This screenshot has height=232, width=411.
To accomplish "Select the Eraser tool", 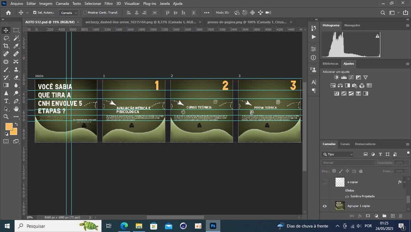I will 16,77.
